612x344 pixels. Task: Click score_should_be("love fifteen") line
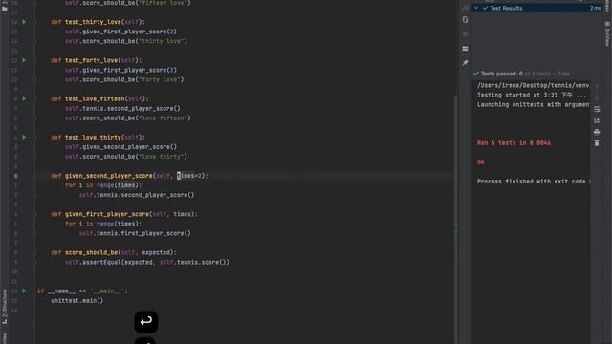tap(127, 118)
